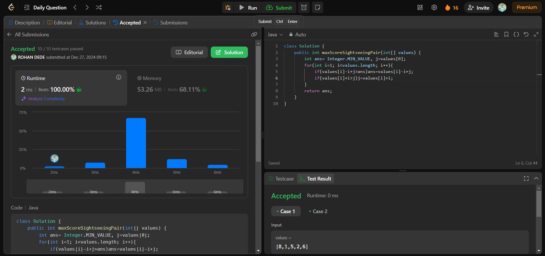
Task: Click the 2ms bar avatar marker
Action: click(54, 158)
